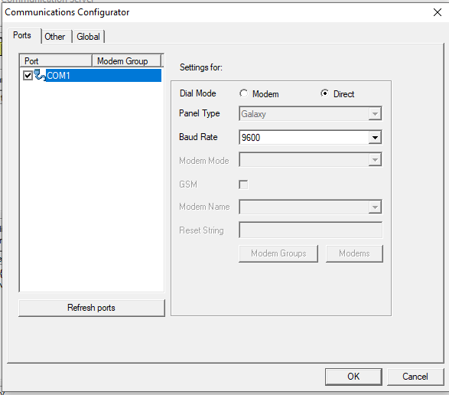The height and width of the screenshot is (395, 449).
Task: Select the Ports tab
Action: [x=22, y=35]
